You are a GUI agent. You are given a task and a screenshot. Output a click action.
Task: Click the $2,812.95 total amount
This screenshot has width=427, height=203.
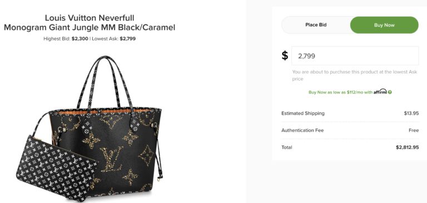[407, 147]
